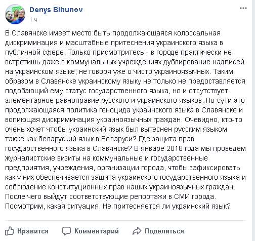
Task: Click the 'Комментарий' label
Action: [97, 231]
